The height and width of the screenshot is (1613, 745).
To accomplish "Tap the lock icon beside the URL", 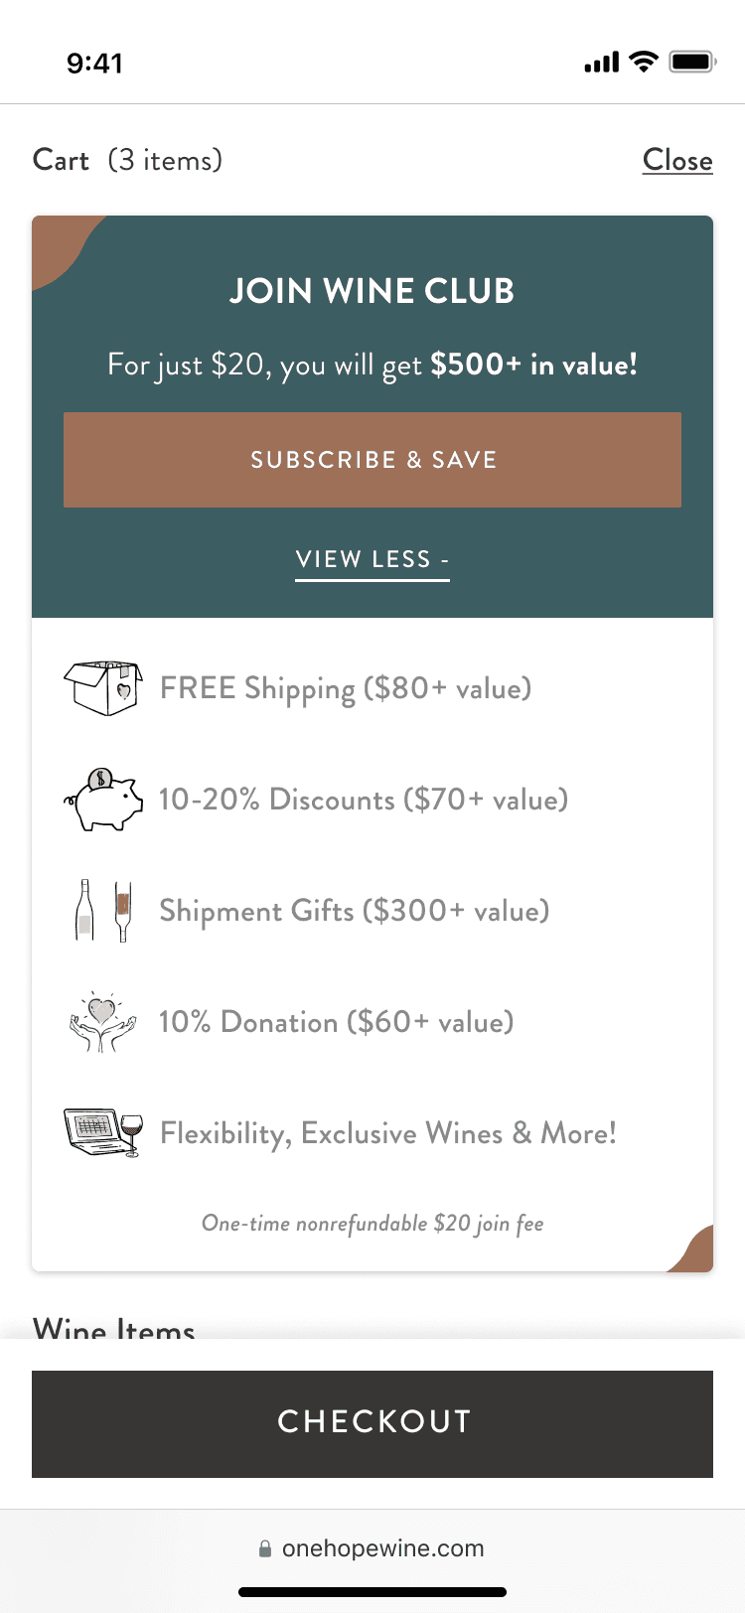I will [x=264, y=1548].
